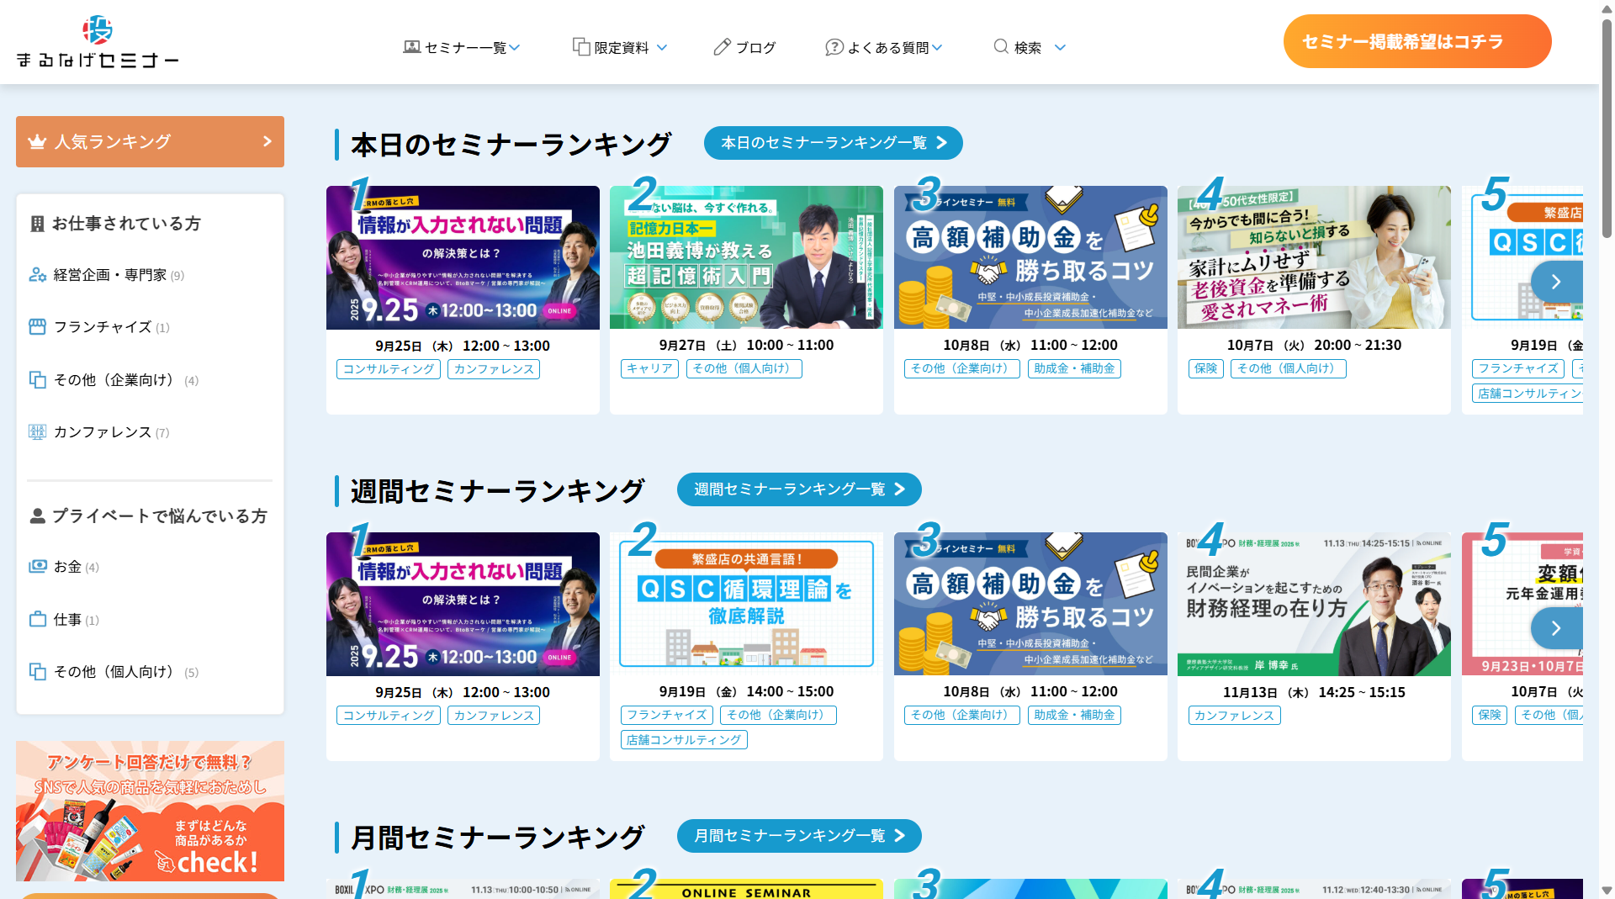Open the アンケート回答だけで無料 promotional banner
The image size is (1615, 899).
click(x=150, y=811)
